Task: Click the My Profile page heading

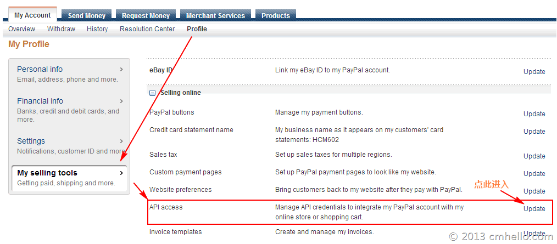Action: [29, 44]
